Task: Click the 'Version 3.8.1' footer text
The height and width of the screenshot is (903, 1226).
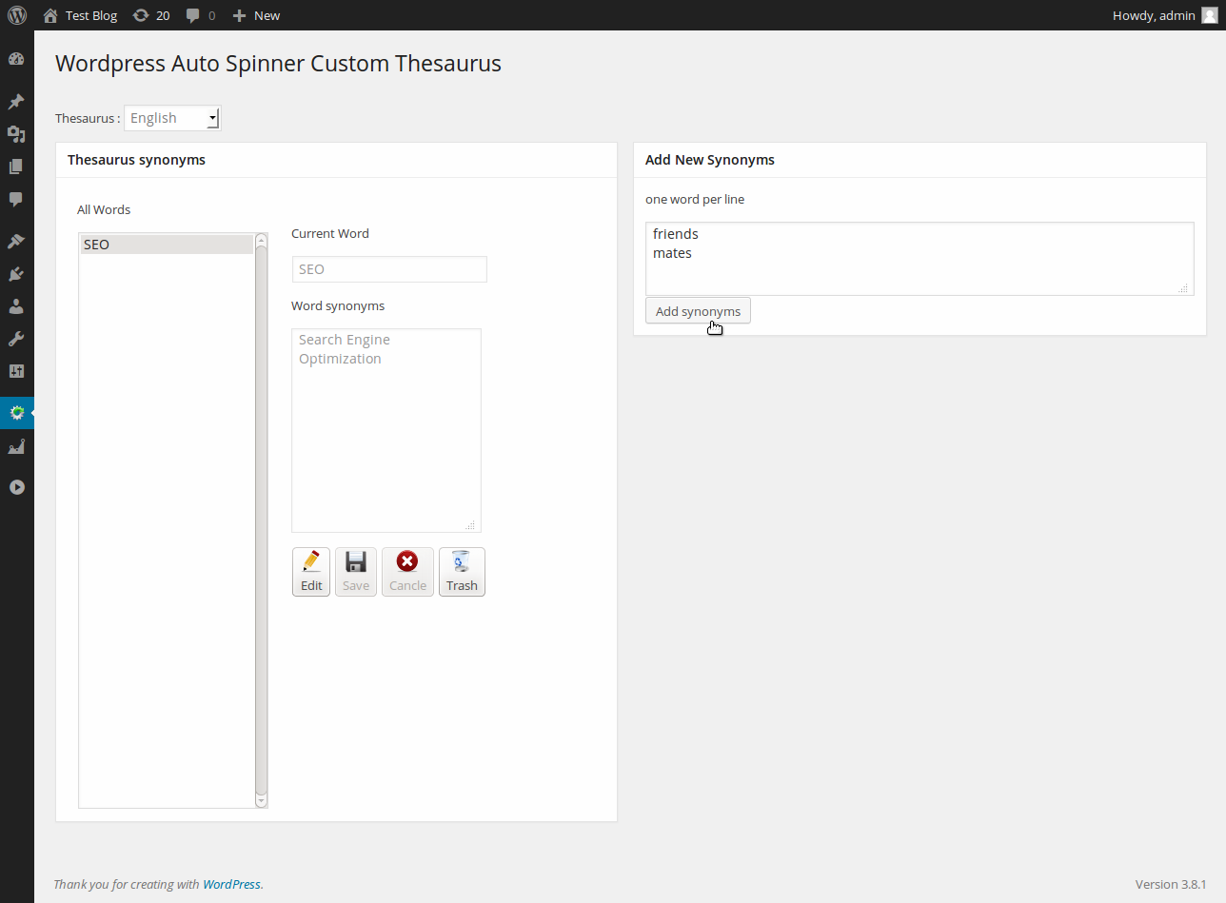Action: click(x=1171, y=884)
